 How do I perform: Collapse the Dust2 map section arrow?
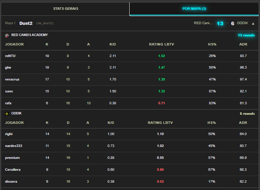tap(253, 23)
